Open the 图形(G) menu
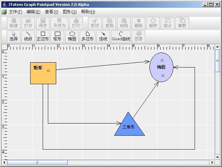 pyautogui.click(x=70, y=12)
